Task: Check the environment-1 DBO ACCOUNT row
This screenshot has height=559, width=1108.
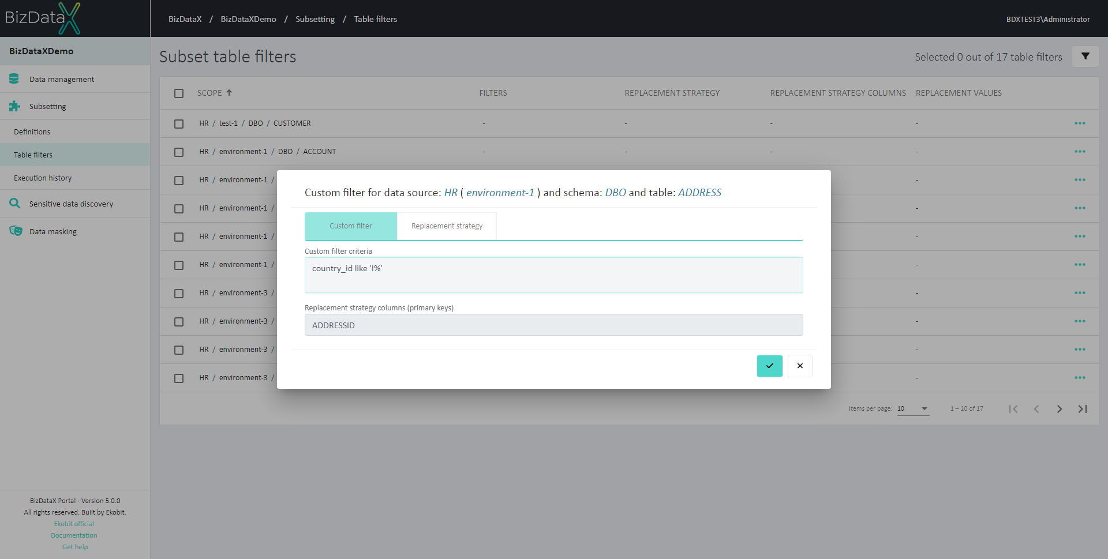Action: tap(179, 152)
